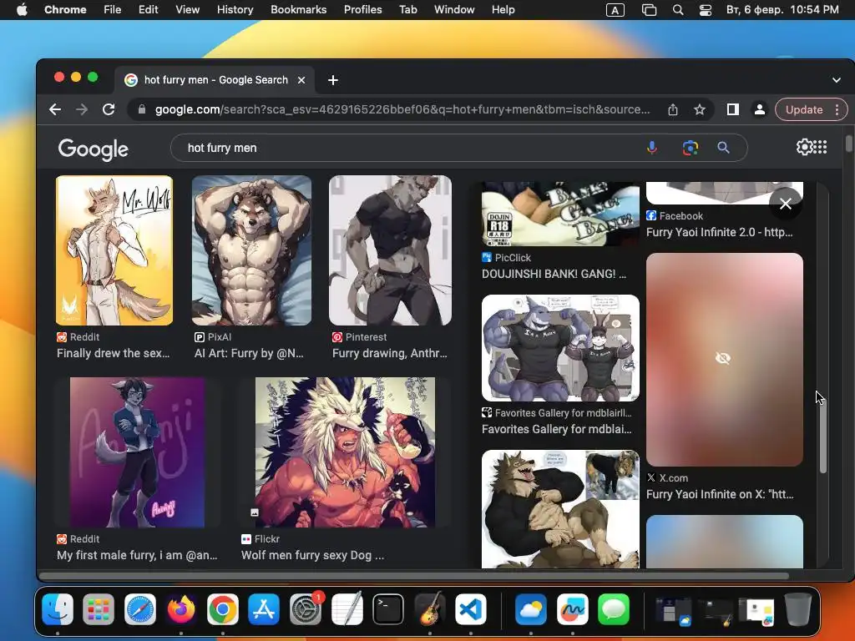Click the view site information lock icon
The image size is (855, 641).
[x=142, y=109]
